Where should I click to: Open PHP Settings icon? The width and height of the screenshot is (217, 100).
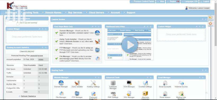(113, 93)
